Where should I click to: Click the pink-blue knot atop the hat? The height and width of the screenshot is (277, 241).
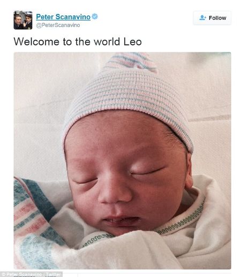(132, 61)
